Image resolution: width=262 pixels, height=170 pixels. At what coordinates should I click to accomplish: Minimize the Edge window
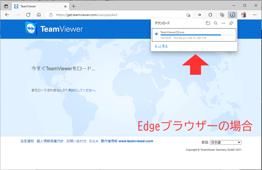[234, 5]
